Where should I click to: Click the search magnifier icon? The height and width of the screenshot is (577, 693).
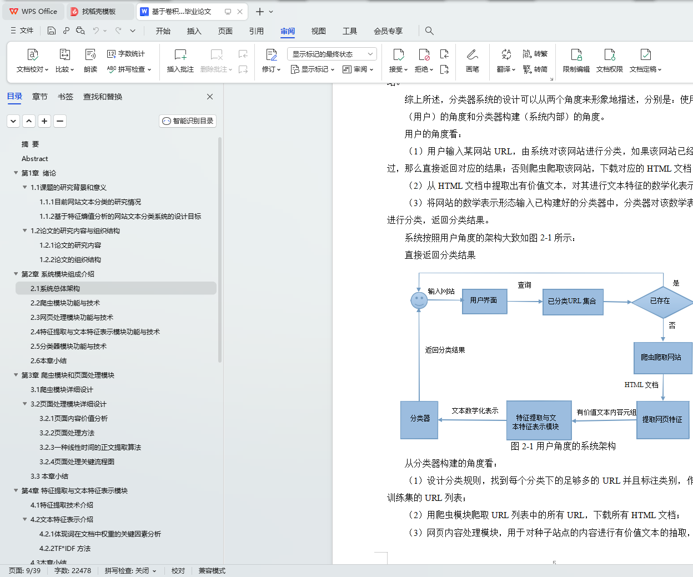[429, 31]
